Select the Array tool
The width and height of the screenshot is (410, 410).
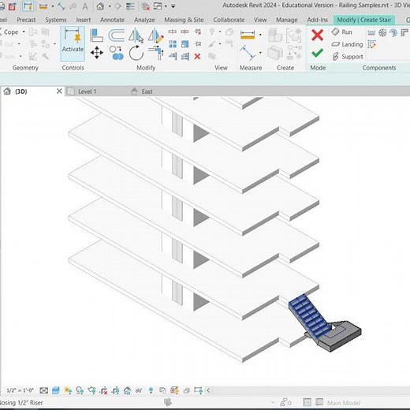[173, 44]
